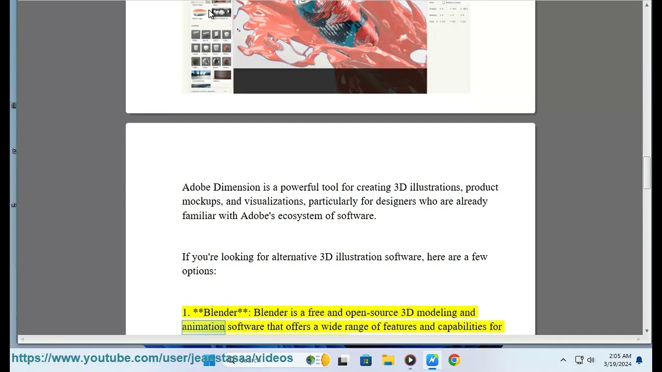Open the media player taskbar icon
This screenshot has width=662, height=372.
tap(410, 360)
